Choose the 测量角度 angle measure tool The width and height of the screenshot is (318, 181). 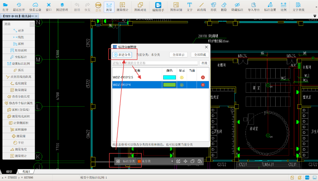(x=19, y=149)
